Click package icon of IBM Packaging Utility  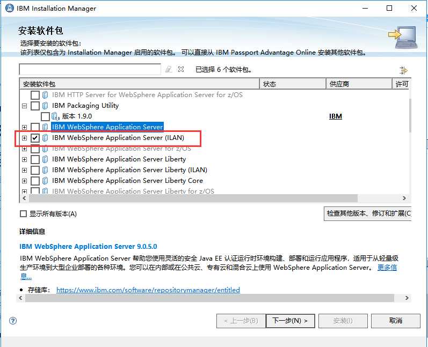[x=45, y=106]
